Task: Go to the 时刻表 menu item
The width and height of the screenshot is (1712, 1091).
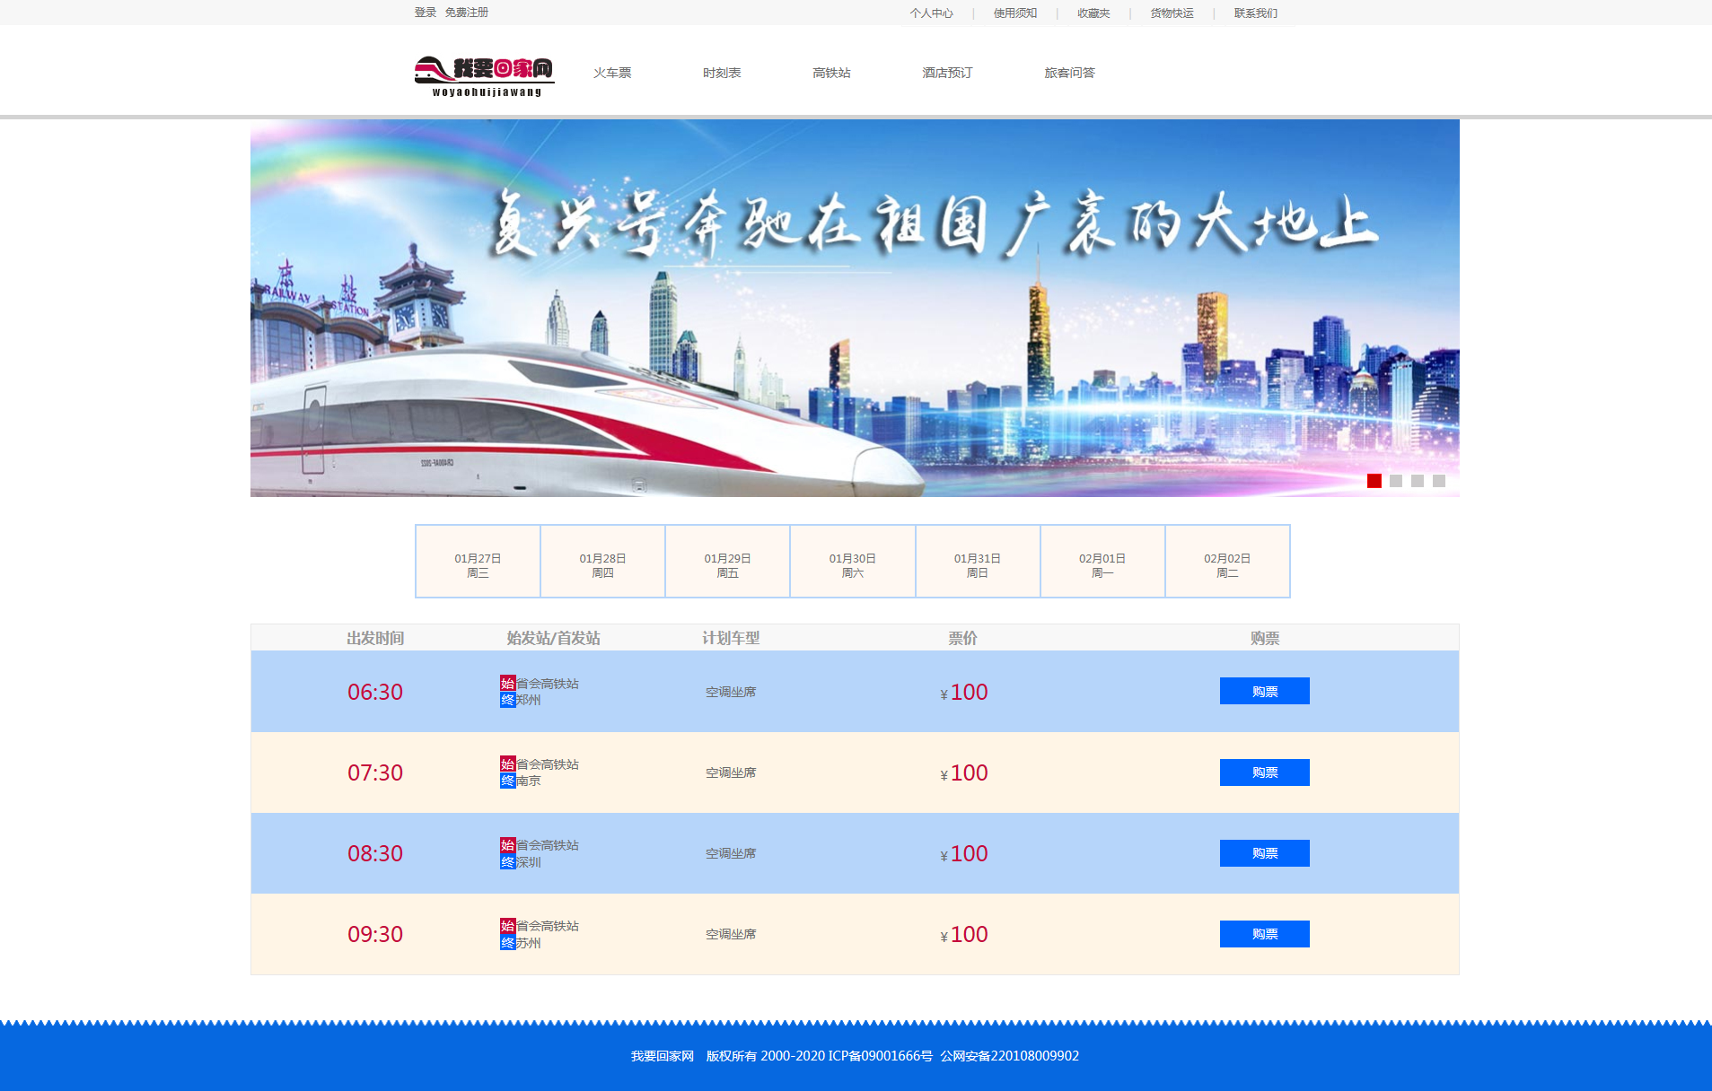Action: coord(722,73)
